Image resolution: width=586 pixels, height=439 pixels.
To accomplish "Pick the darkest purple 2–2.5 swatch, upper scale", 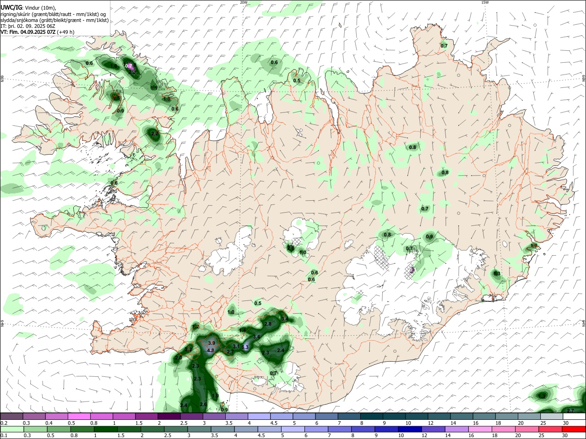I will click(168, 417).
